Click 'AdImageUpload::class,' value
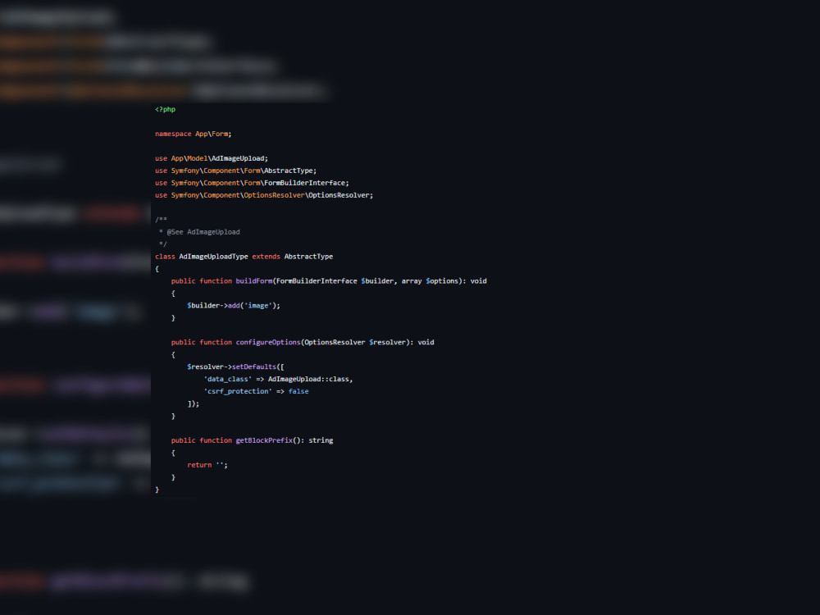The image size is (820, 615). pyautogui.click(x=310, y=379)
